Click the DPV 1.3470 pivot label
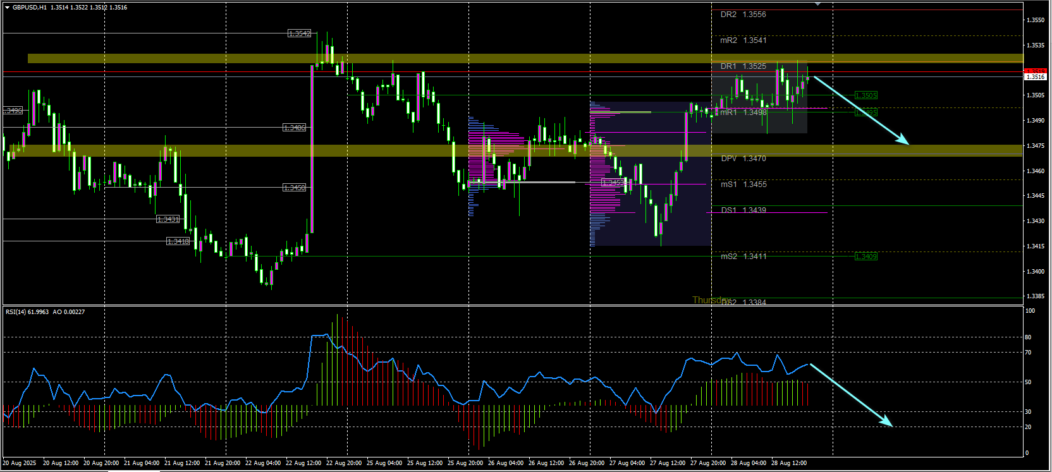Screen dimensions: 1052x472 point(743,159)
